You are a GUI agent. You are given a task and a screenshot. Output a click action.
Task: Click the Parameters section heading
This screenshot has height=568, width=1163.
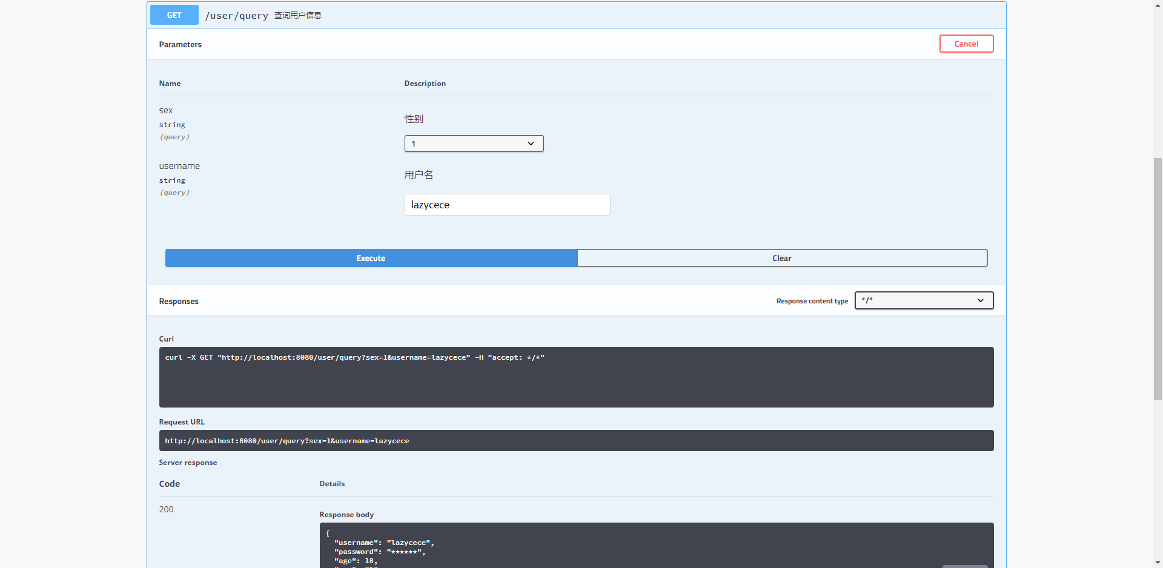pos(181,44)
